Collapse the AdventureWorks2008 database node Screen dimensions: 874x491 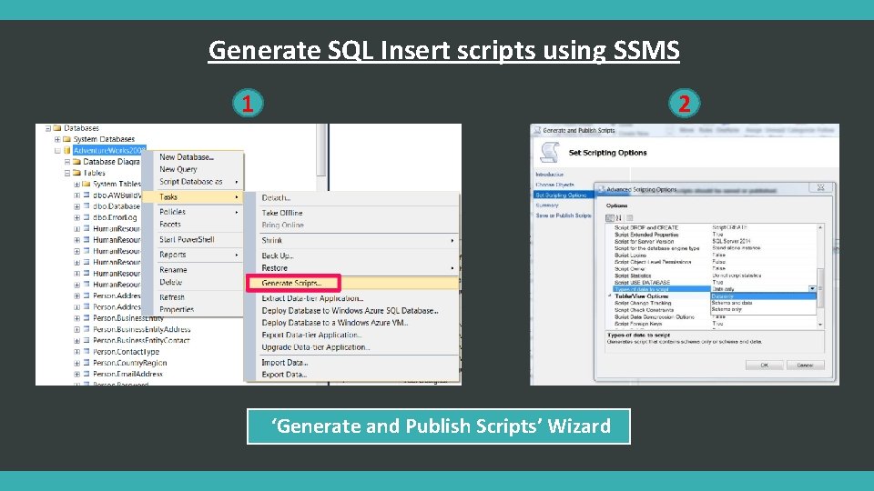[x=57, y=150]
